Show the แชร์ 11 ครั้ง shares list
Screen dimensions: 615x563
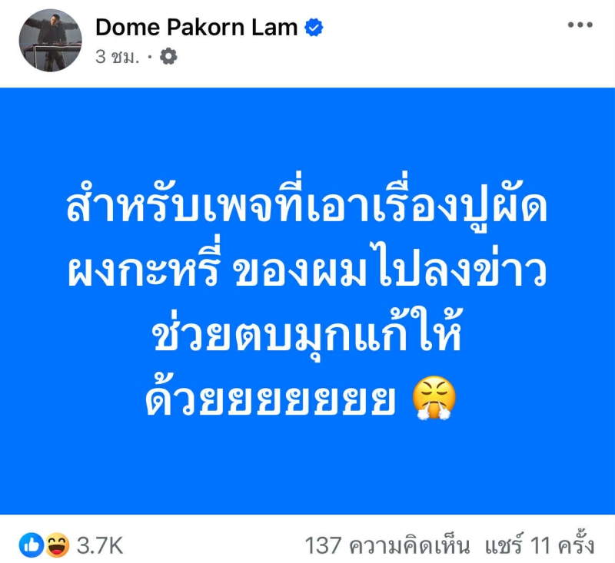click(x=540, y=545)
